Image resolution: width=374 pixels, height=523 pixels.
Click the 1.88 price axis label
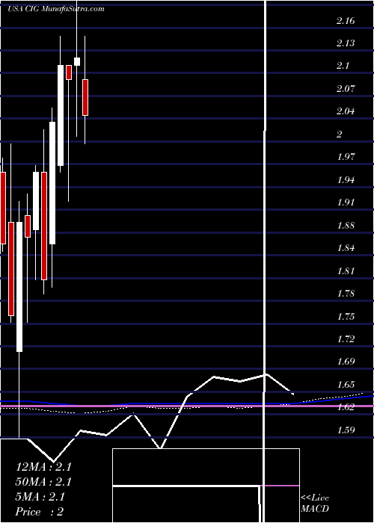point(346,226)
